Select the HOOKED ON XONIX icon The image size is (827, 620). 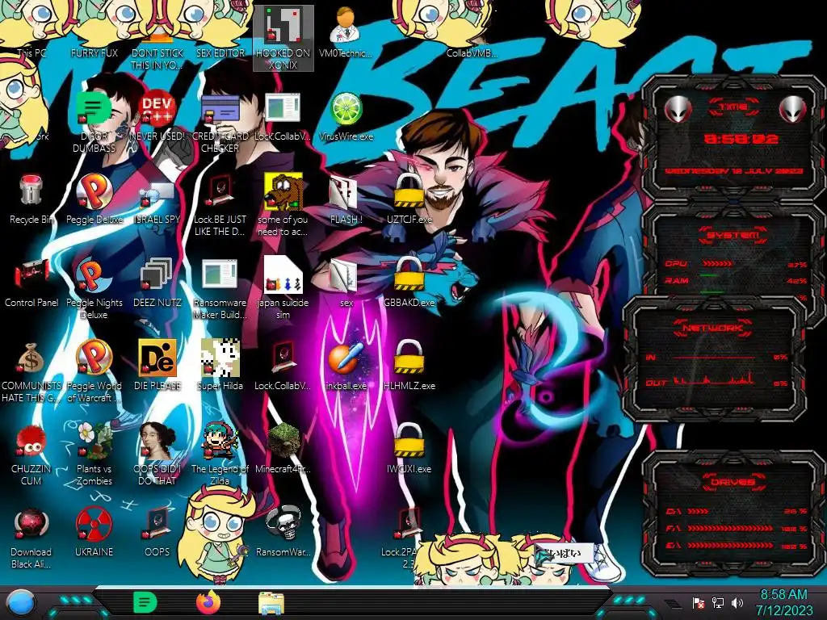[283, 38]
